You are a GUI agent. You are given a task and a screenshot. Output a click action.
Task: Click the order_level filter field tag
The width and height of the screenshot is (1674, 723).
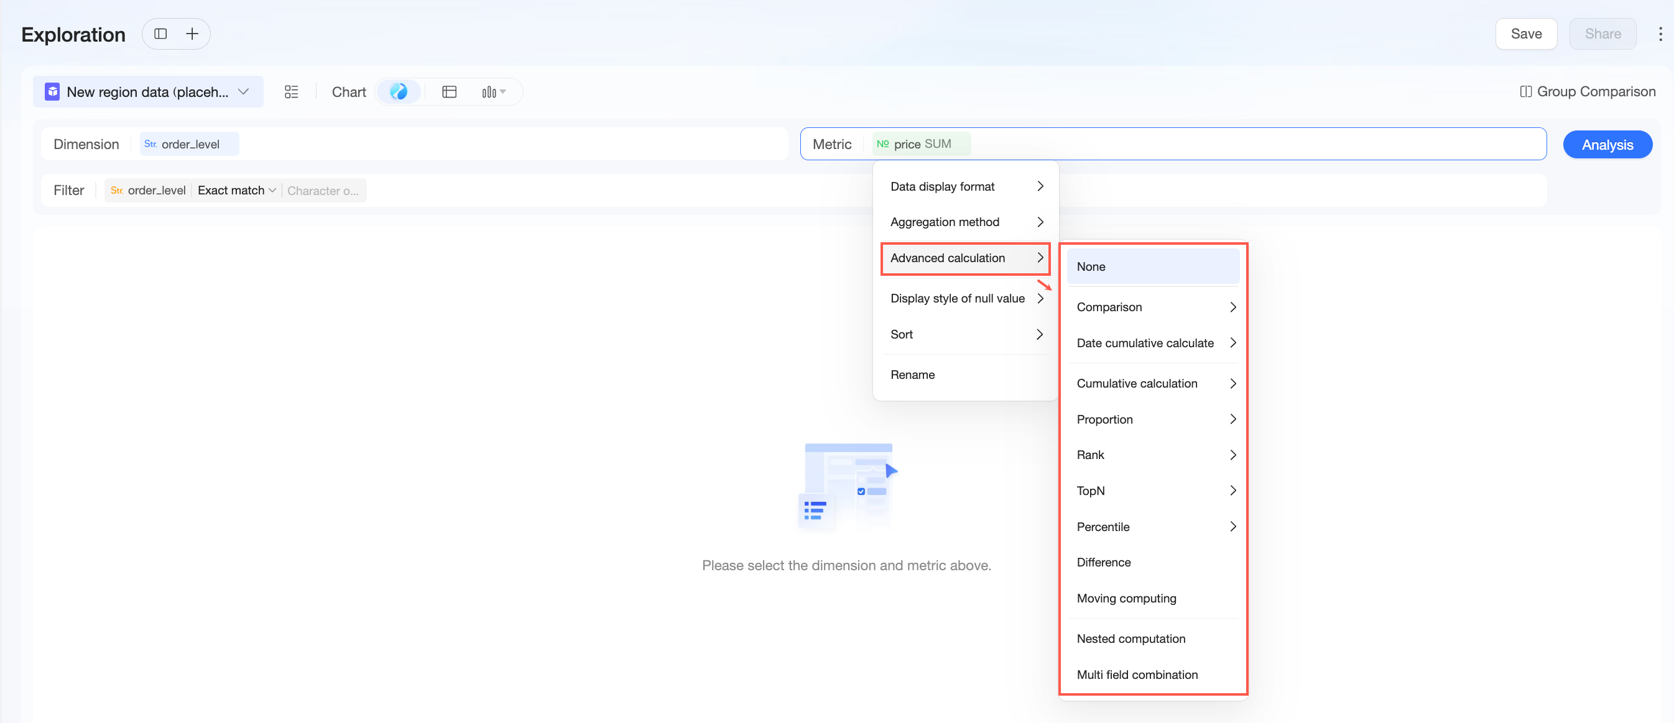click(x=148, y=190)
